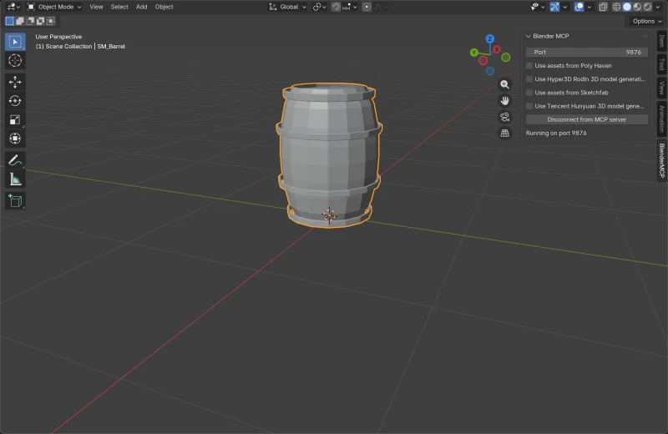
Task: Select the Transform tool
Action: [x=15, y=139]
